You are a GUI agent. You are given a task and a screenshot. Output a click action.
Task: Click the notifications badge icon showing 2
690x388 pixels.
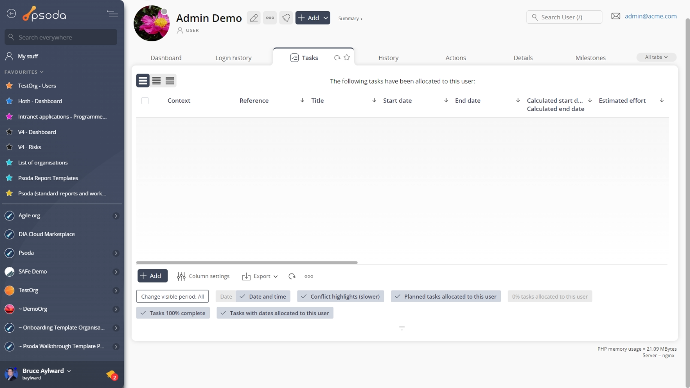tap(112, 375)
